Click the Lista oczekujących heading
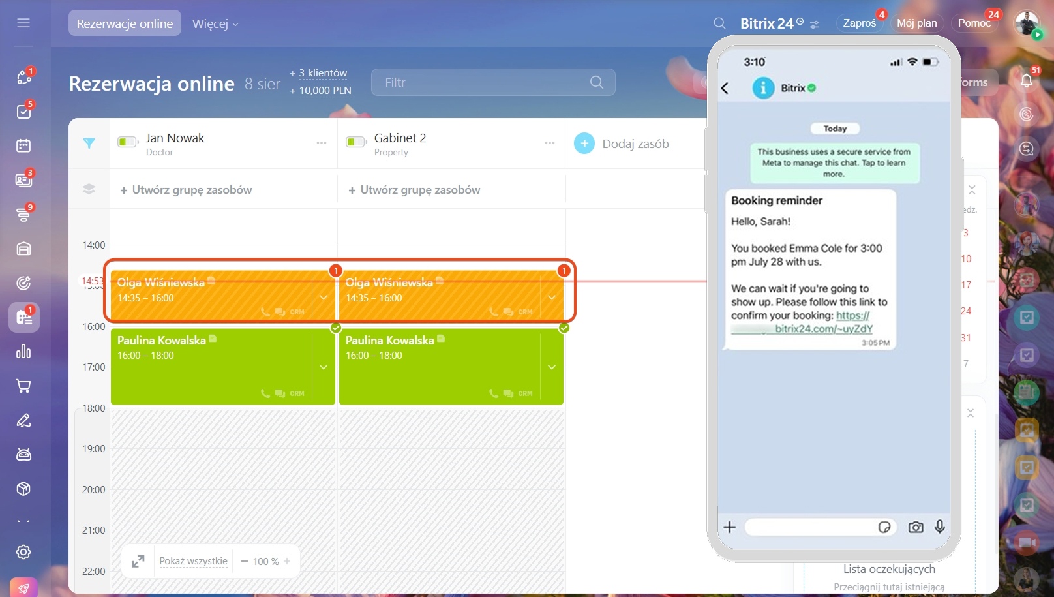Viewport: 1054px width, 597px height. pos(889,569)
